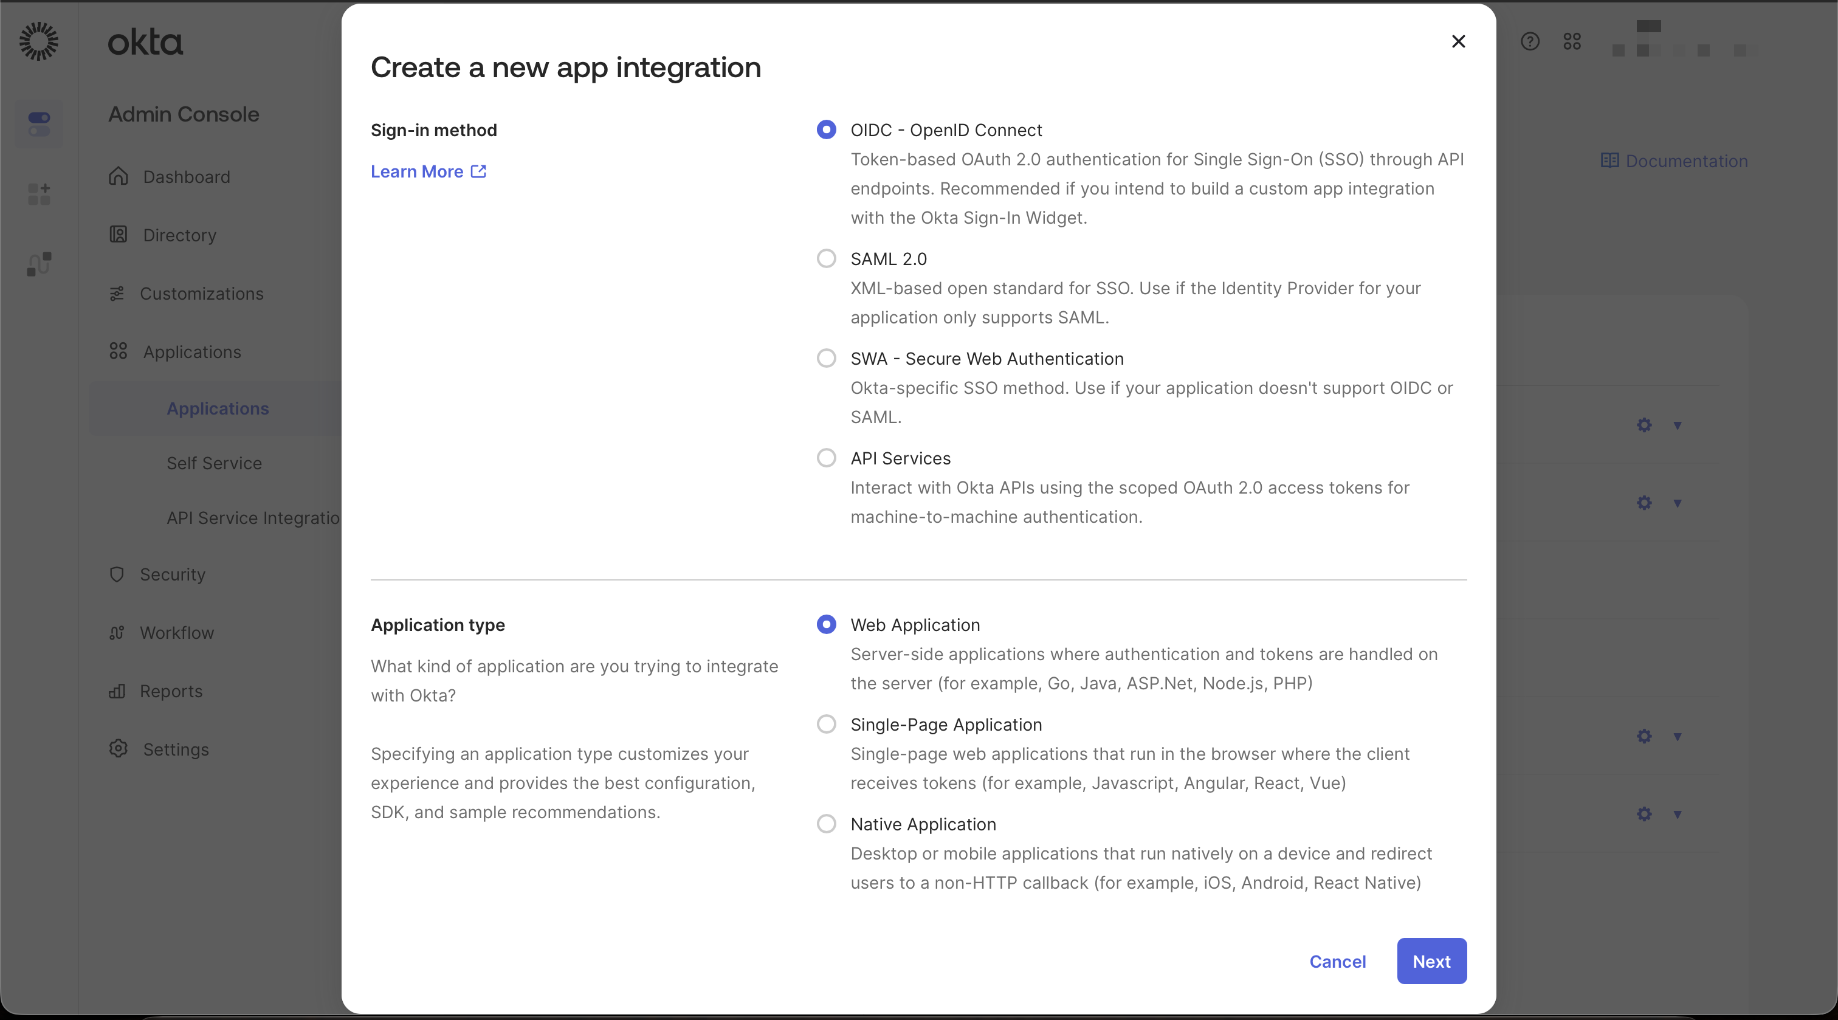This screenshot has height=1020, width=1838.
Task: Click the third app row gear icon
Action: [x=1644, y=737]
